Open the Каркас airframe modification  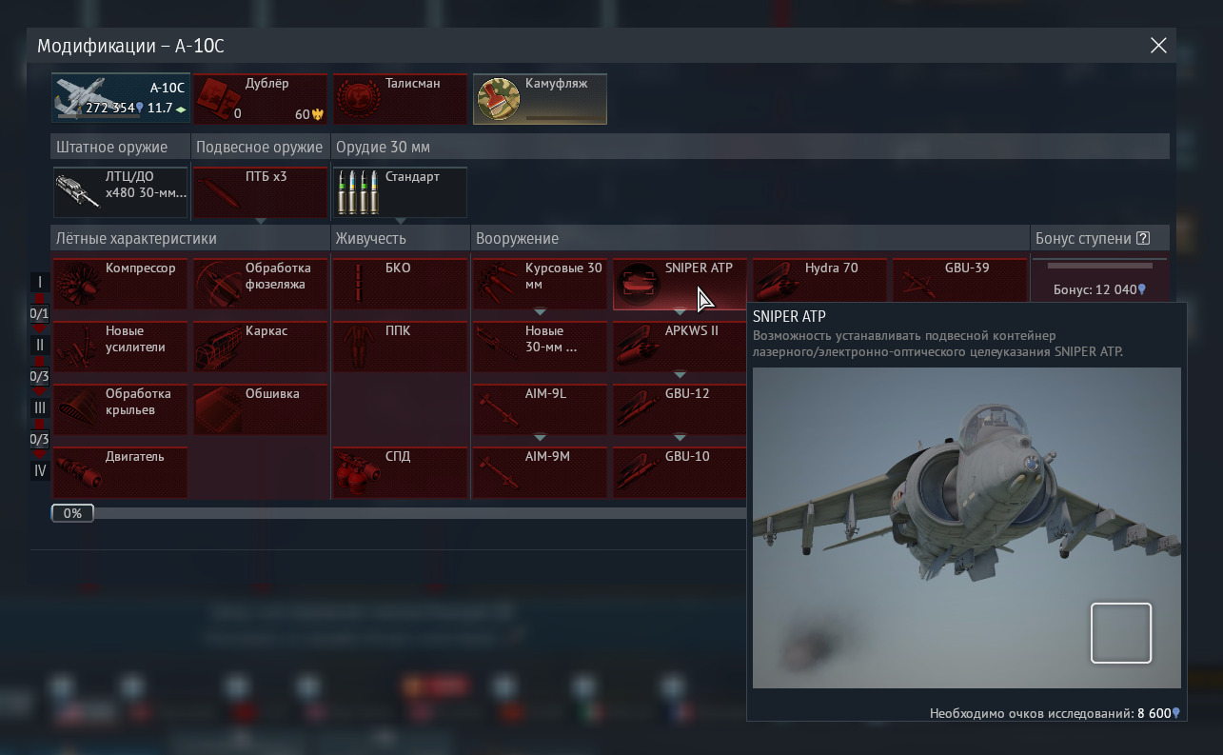click(x=260, y=346)
